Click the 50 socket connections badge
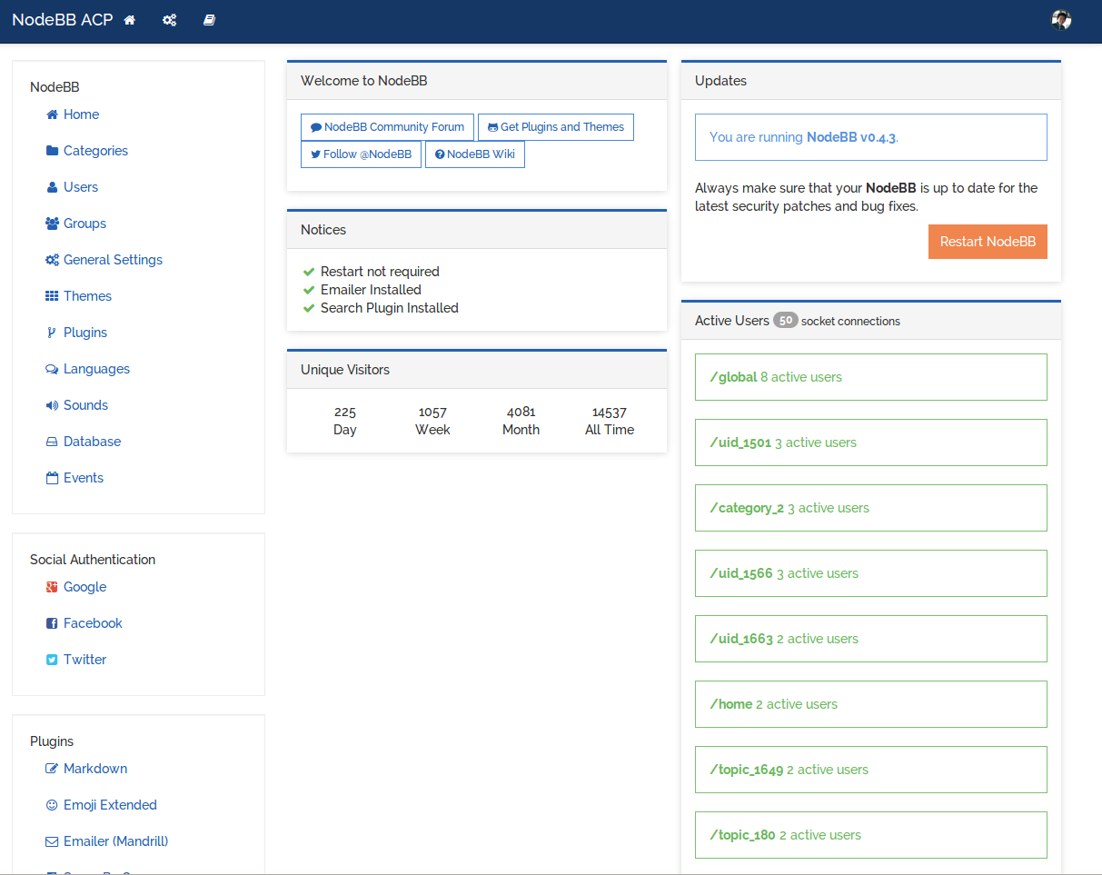This screenshot has width=1102, height=875. (786, 321)
